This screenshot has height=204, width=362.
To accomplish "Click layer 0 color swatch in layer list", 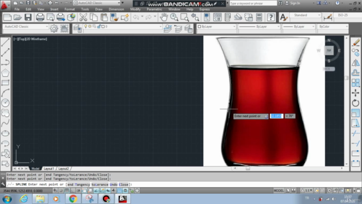I will pyautogui.click(x=103, y=27).
